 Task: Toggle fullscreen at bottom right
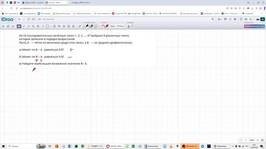click(241, 140)
